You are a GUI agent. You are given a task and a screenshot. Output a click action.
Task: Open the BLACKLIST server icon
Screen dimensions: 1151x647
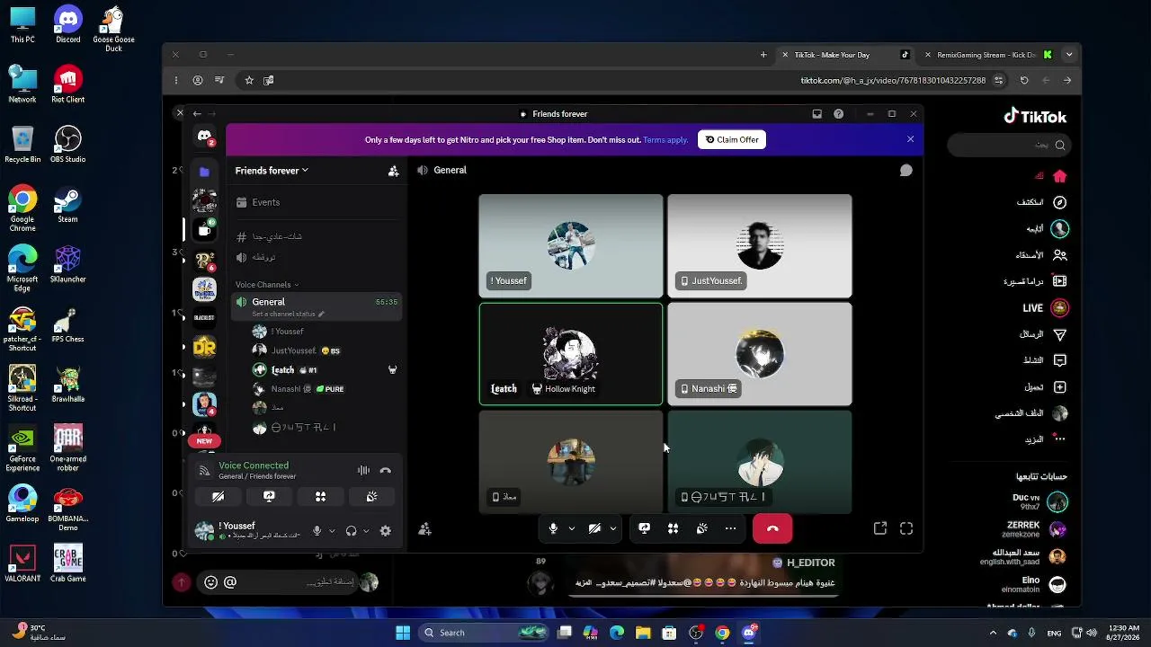(x=204, y=317)
